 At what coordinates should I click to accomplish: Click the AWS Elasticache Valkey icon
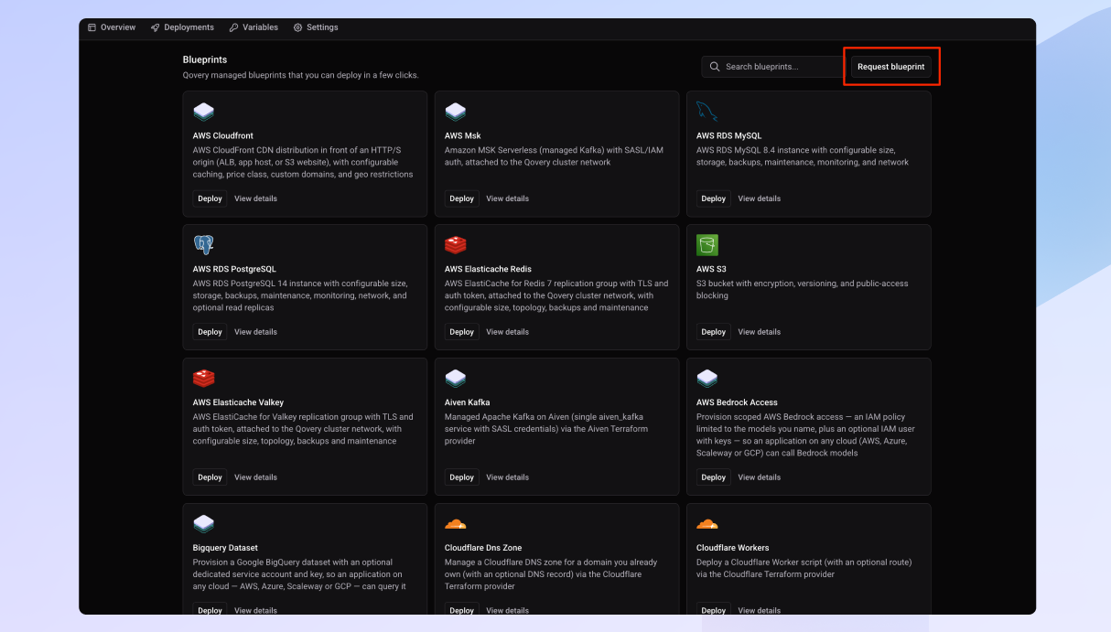pyautogui.click(x=203, y=378)
